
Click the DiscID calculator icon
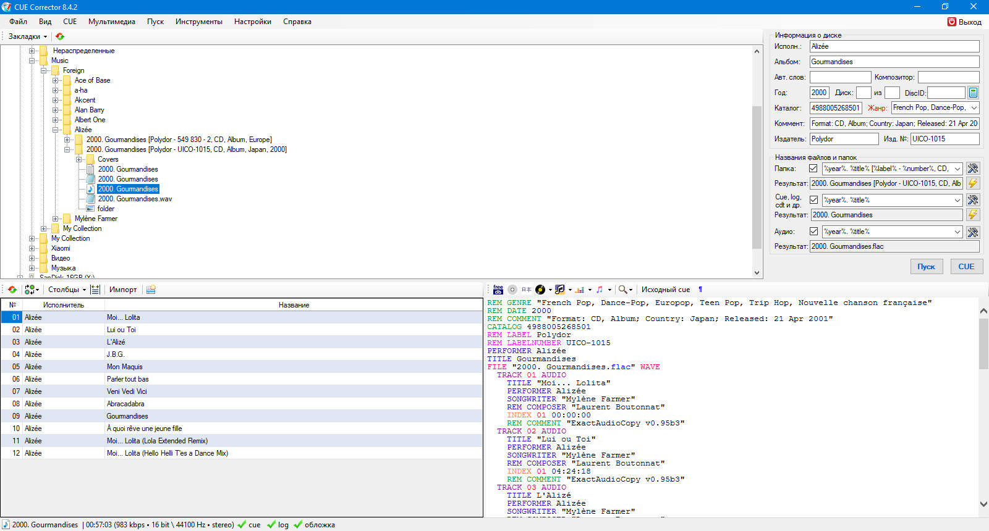coord(973,93)
